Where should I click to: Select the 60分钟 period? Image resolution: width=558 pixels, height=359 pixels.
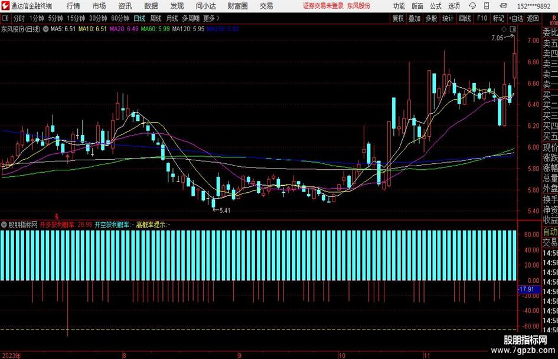point(120,18)
